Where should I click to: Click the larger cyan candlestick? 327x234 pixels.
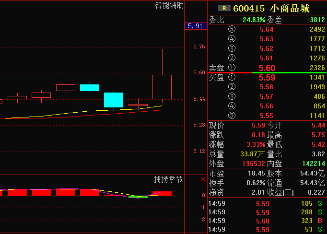(x=114, y=100)
